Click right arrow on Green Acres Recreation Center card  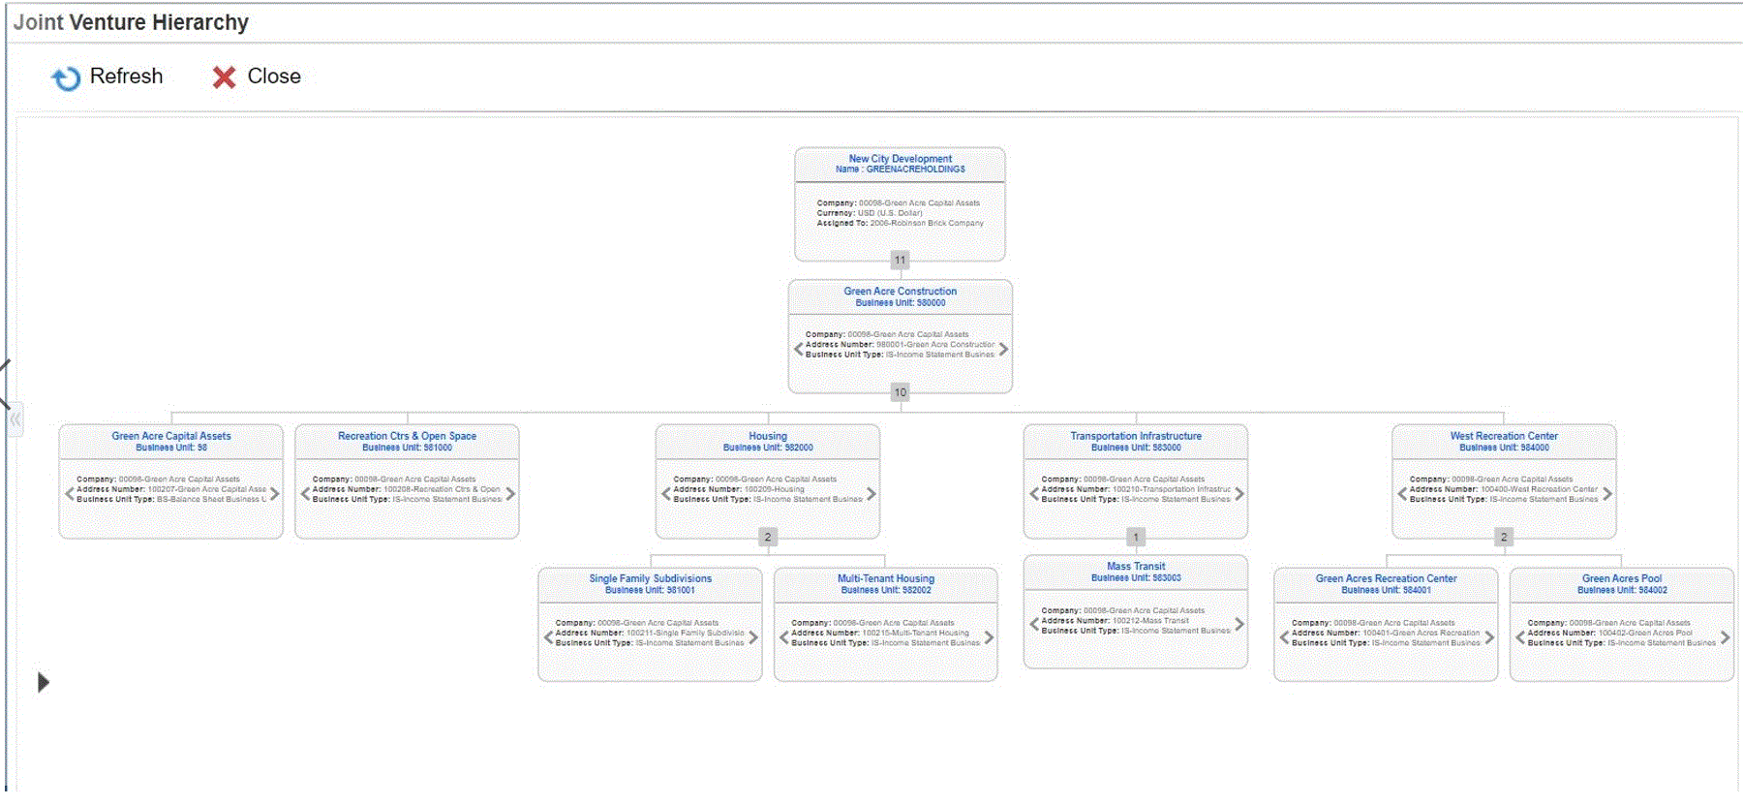1488,637
